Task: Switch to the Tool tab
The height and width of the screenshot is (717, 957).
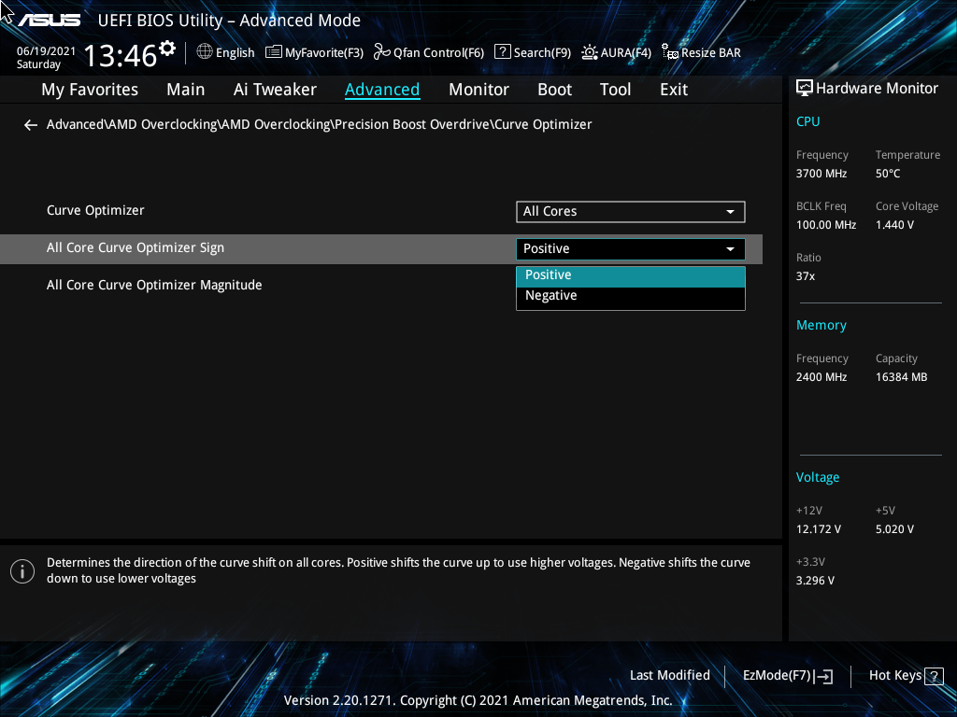Action: 615,90
